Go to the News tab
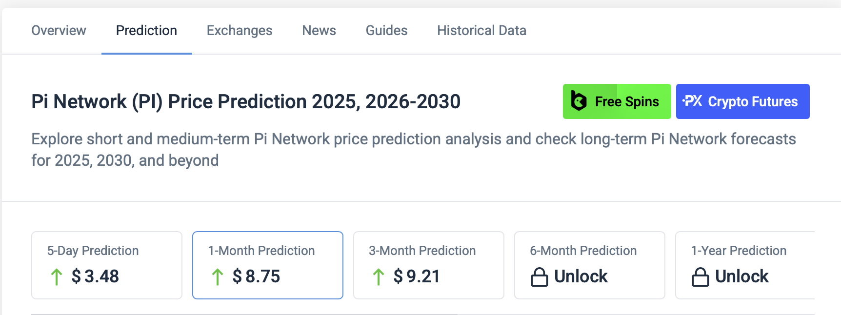841x315 pixels. 319,31
